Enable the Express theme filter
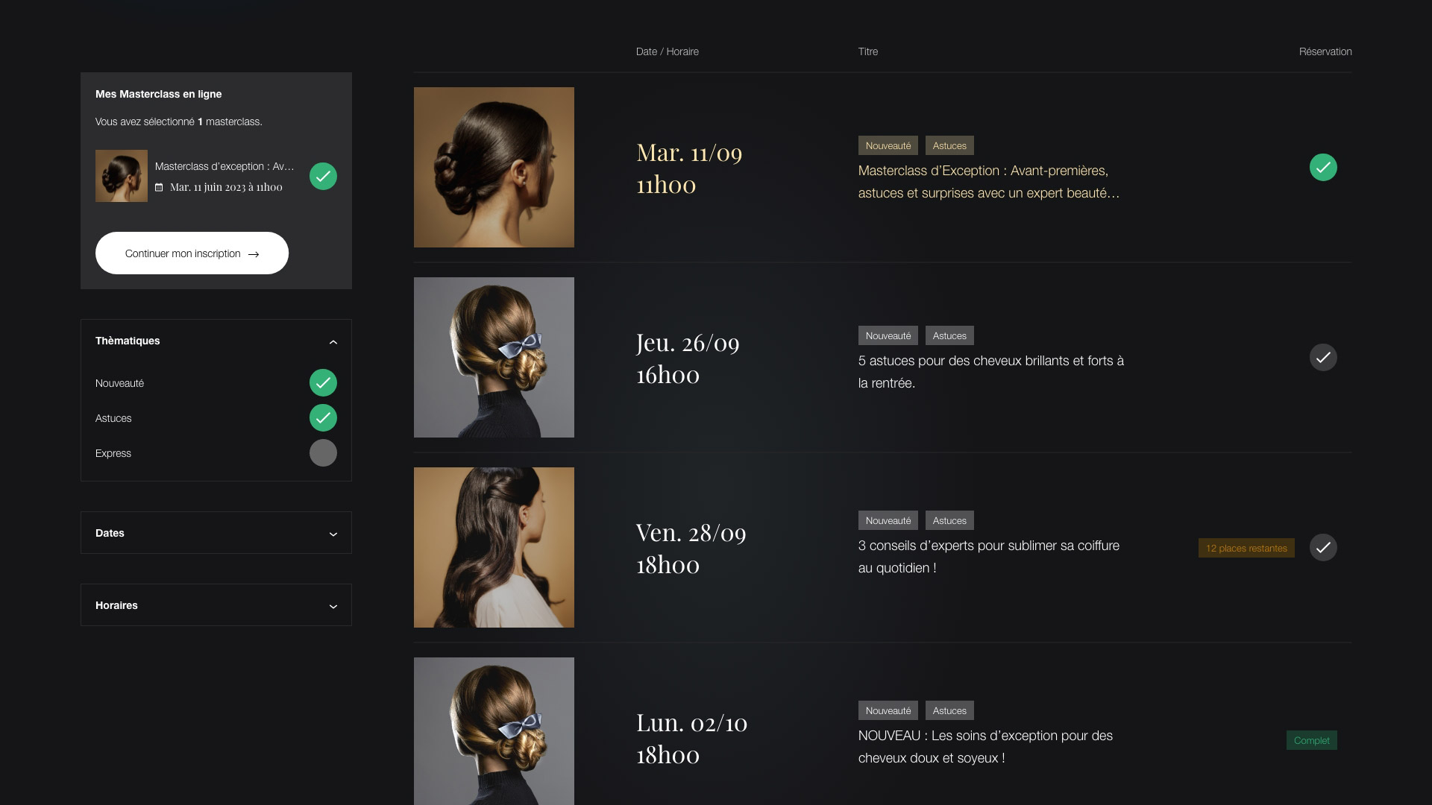 (323, 453)
